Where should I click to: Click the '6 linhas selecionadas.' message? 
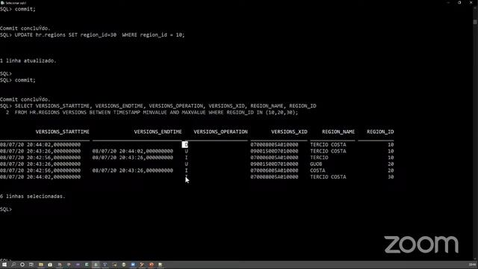(33, 197)
